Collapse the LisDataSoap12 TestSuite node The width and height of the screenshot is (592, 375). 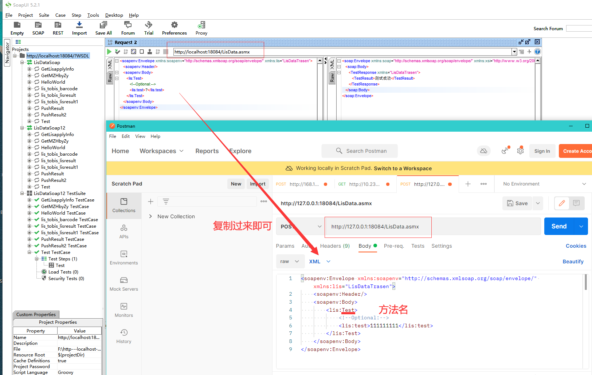(22, 194)
